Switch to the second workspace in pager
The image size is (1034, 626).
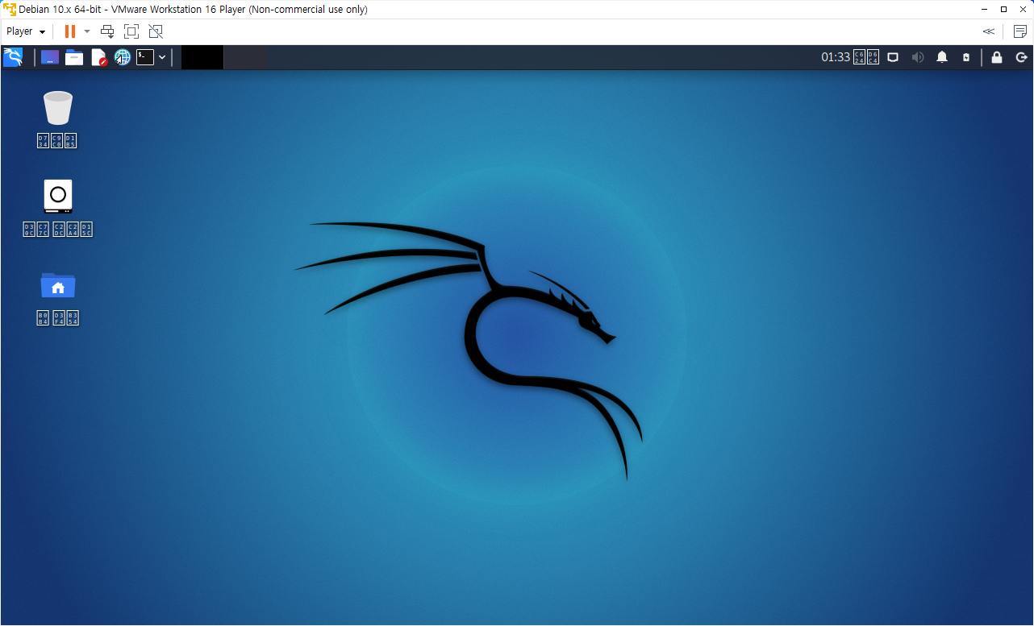pos(245,57)
